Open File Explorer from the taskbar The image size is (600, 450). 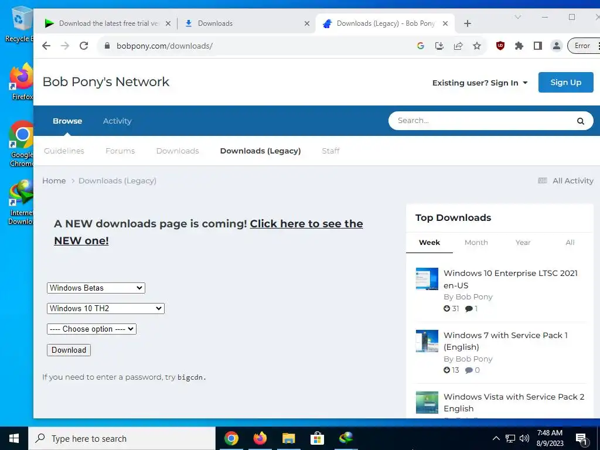(288, 438)
